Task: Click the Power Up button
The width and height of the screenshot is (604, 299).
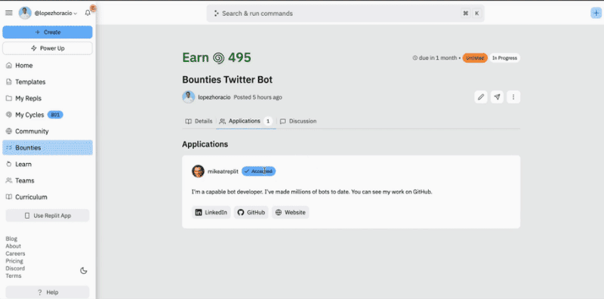Action: tap(48, 48)
